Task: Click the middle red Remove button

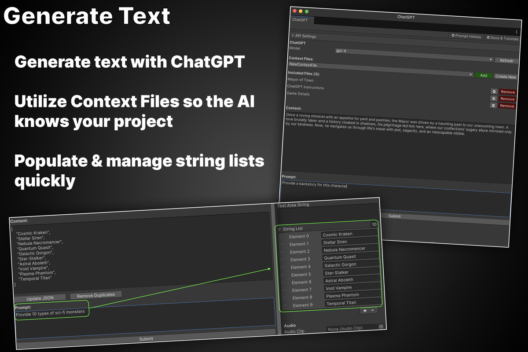Action: coord(507,99)
